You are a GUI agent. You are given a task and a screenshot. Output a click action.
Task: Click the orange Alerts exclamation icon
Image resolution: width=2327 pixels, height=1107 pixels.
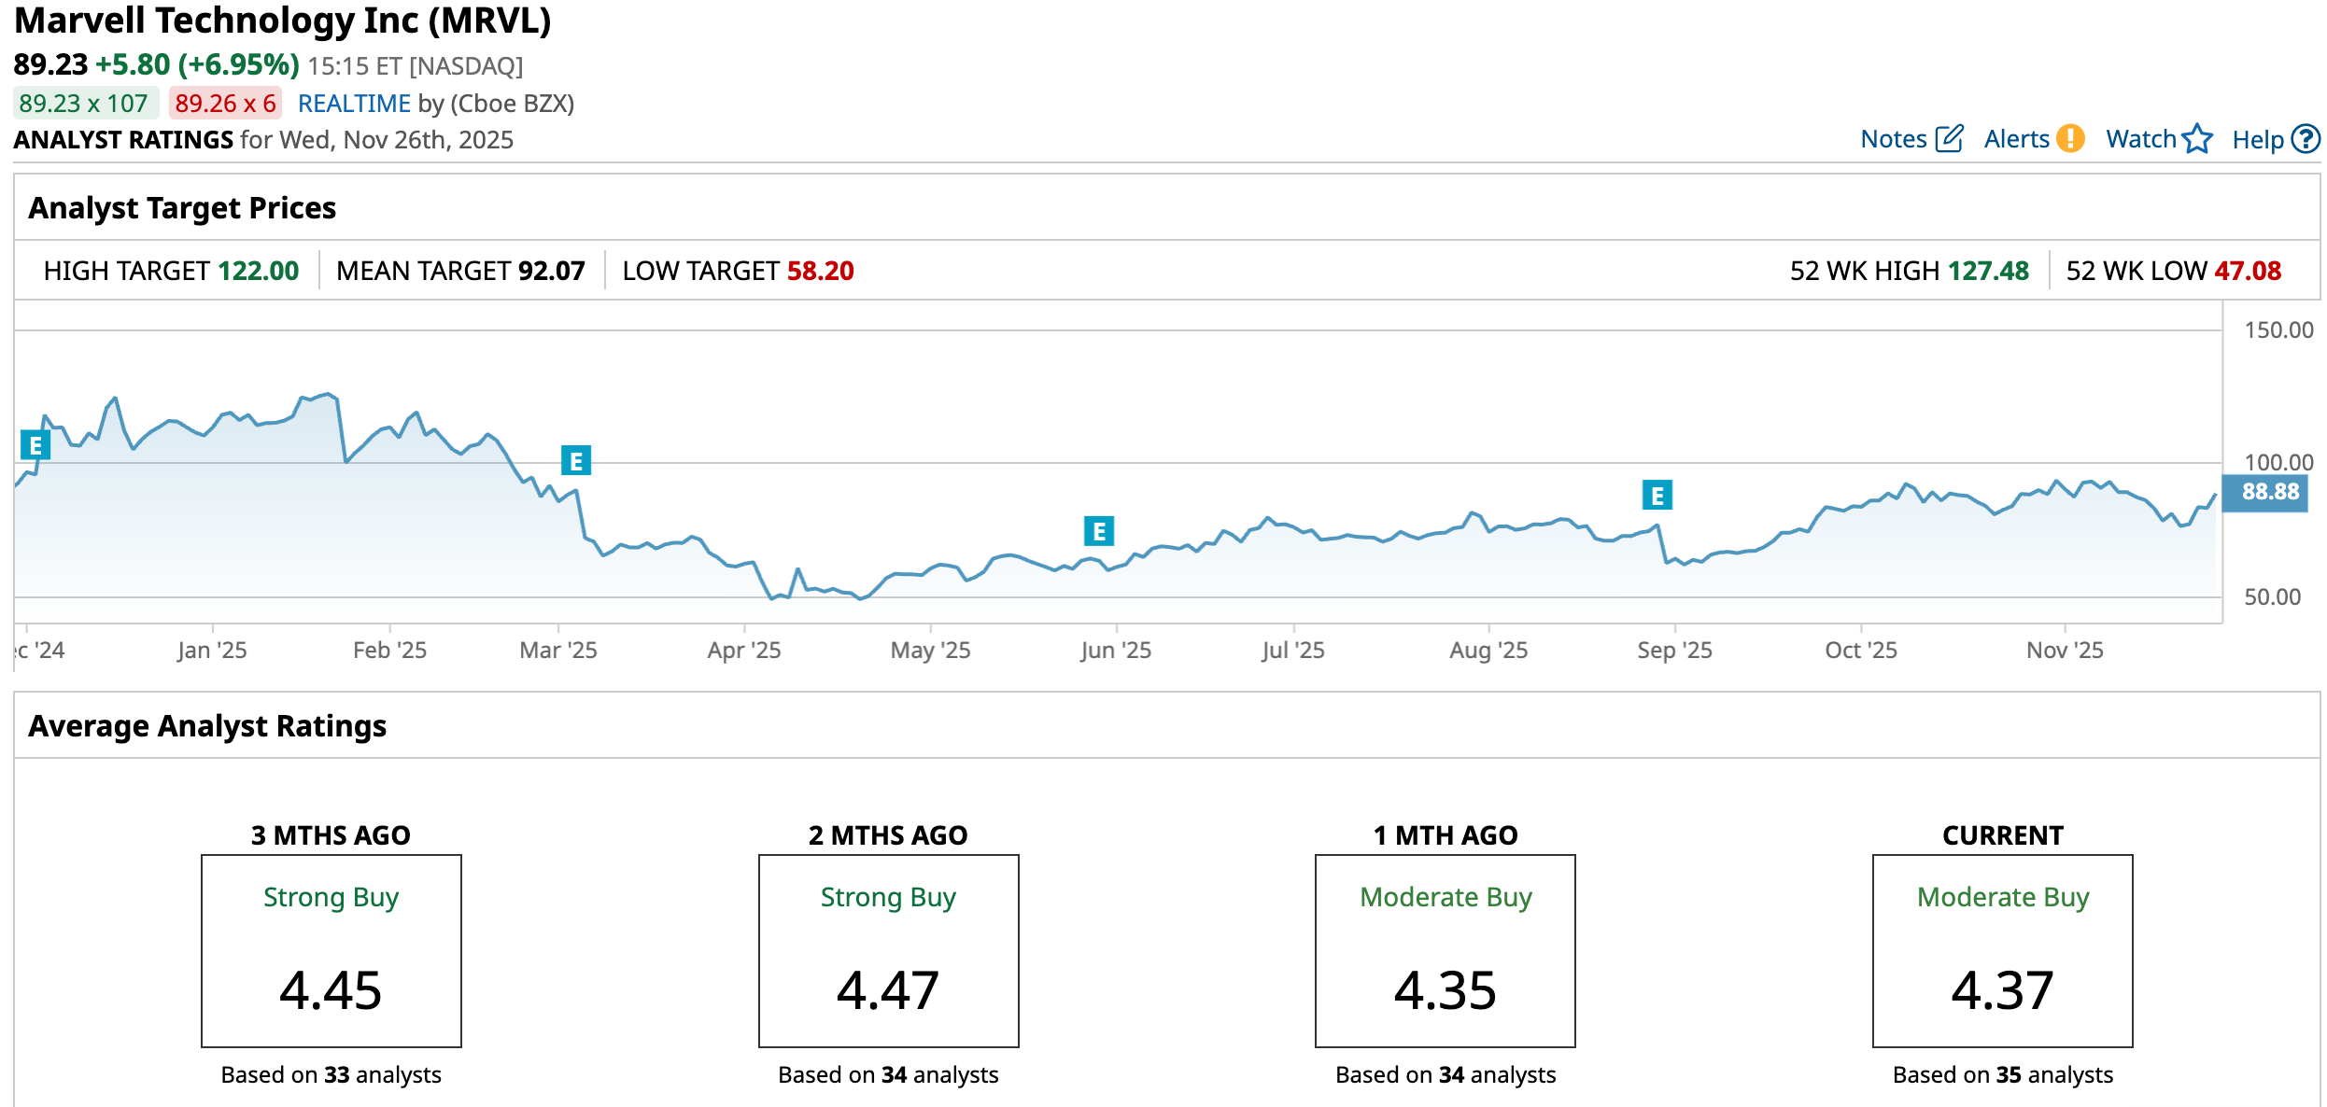coord(2070,138)
